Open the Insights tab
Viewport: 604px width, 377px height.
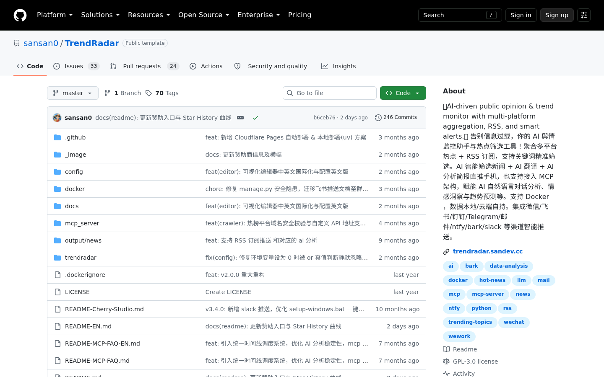pyautogui.click(x=338, y=66)
